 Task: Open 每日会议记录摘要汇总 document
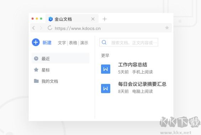coord(142,84)
